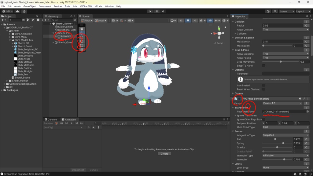Pick object for Root Transform field
The width and height of the screenshot is (313, 176).
click(307, 112)
